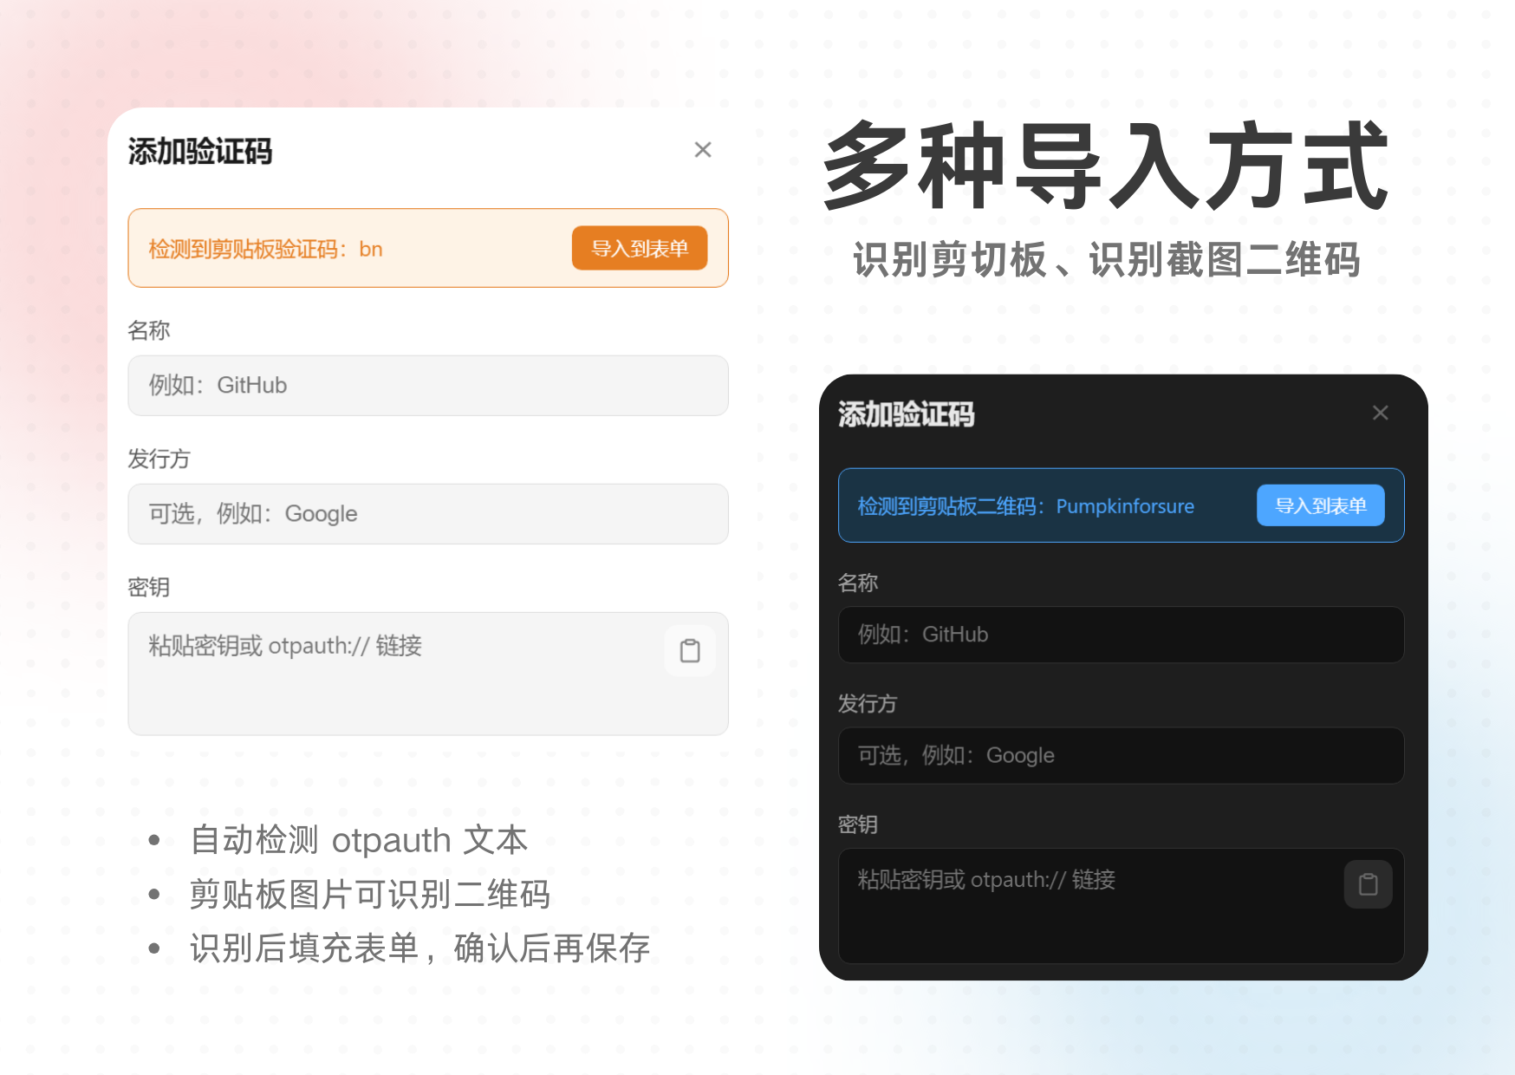Focus the 名称 input in the light dialog

click(427, 385)
